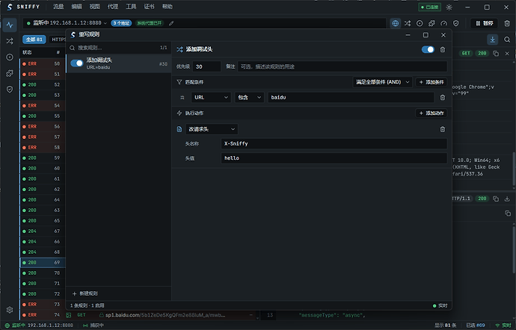Select the 204 row number 67
Screen dimensions: 516x330
point(43,231)
